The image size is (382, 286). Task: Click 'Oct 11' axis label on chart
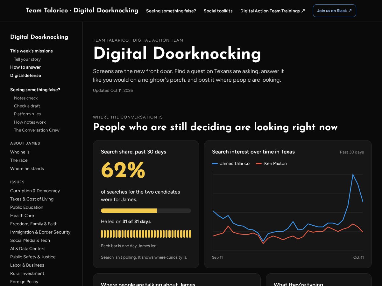pos(358,257)
